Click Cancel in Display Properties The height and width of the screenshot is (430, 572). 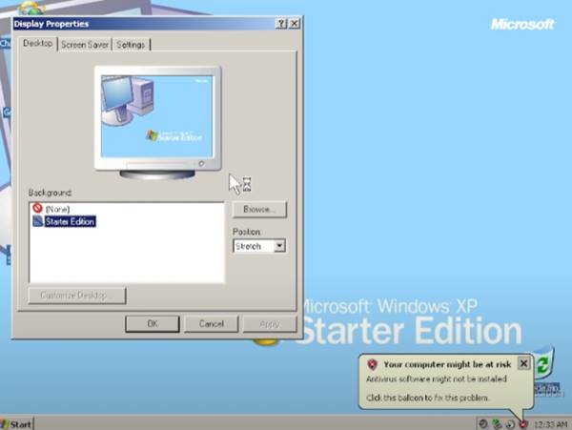(x=212, y=324)
